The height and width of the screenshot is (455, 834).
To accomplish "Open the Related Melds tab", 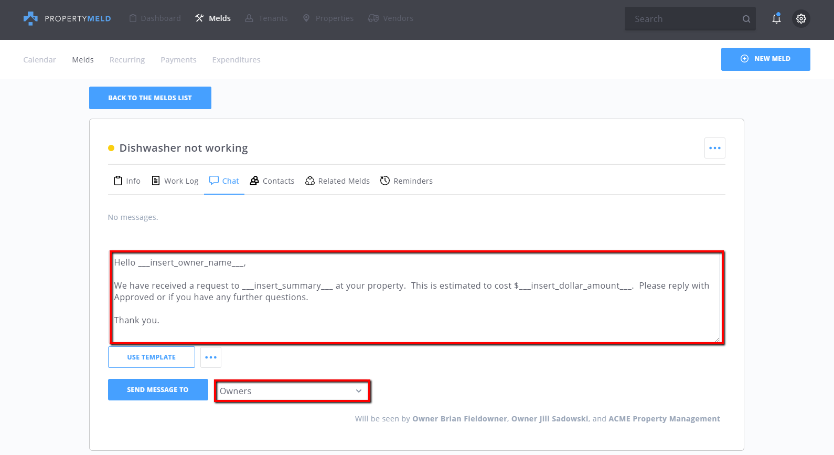I will (338, 181).
